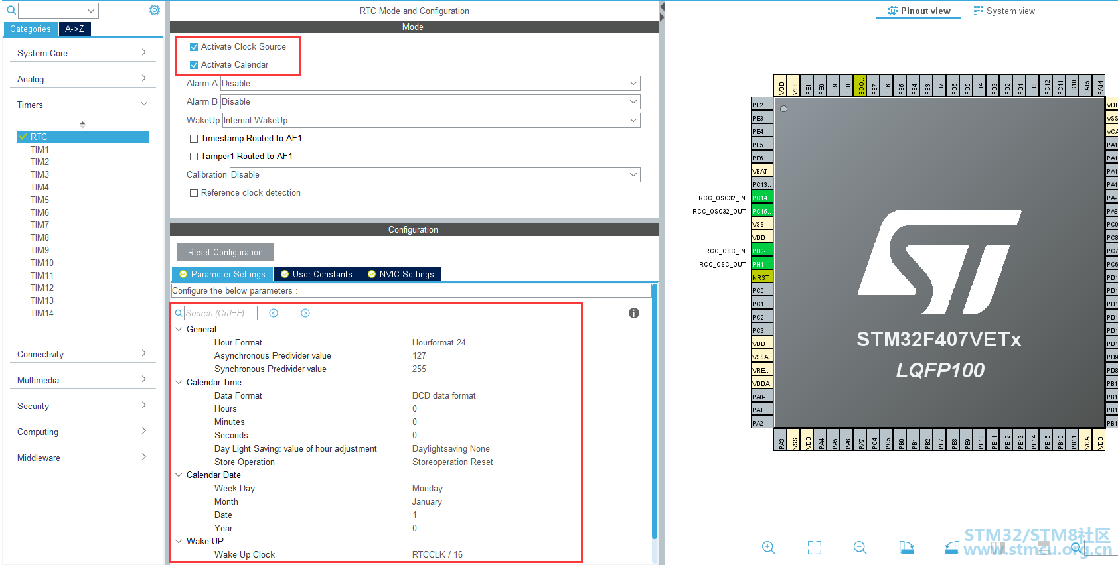Screen dimensions: 1118x565
Task: Switch to Pinout view
Action: pos(919,11)
